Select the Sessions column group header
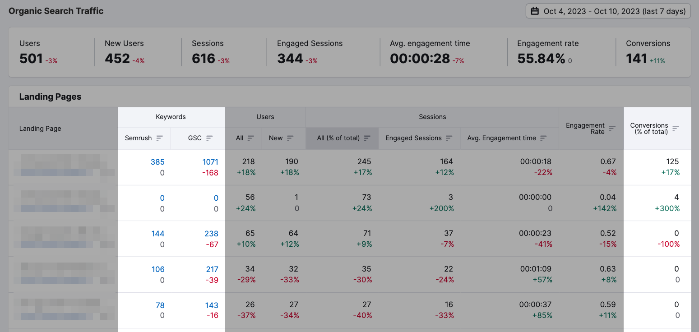 [x=432, y=116]
